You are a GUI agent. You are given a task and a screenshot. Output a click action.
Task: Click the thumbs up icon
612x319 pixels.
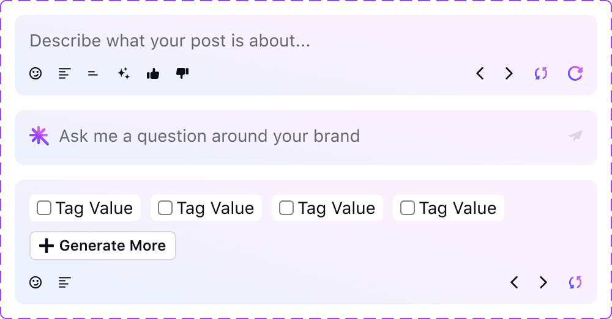point(153,73)
